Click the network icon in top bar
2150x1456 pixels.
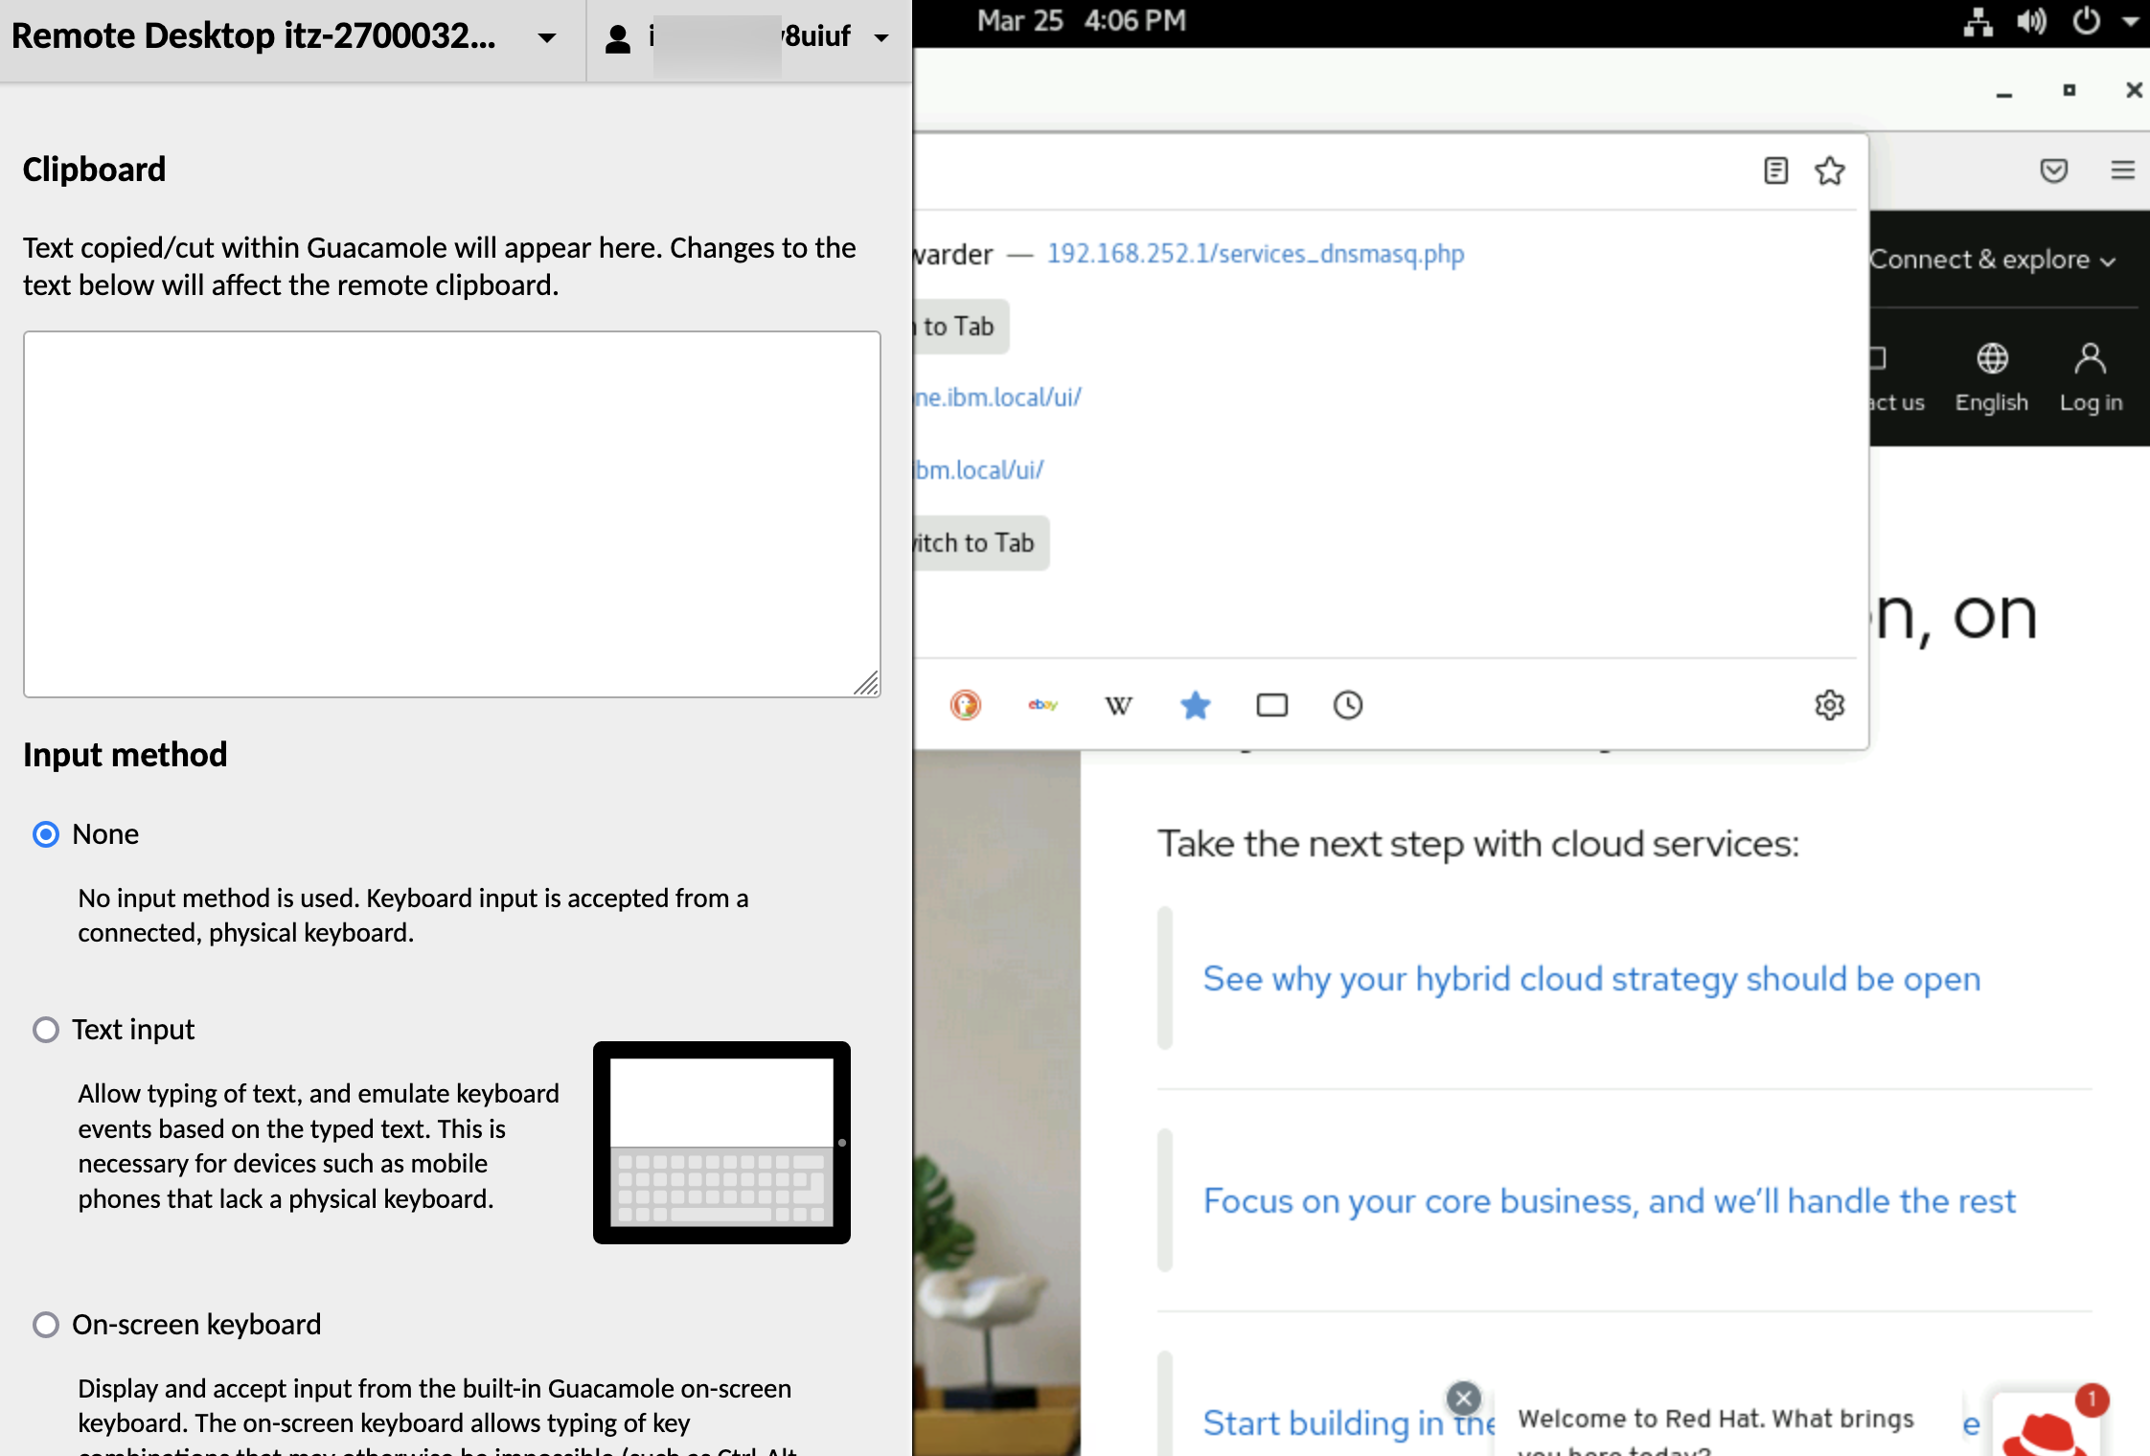pos(1978,21)
